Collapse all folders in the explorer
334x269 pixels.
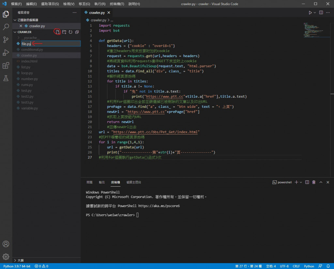pyautogui.click(x=77, y=32)
